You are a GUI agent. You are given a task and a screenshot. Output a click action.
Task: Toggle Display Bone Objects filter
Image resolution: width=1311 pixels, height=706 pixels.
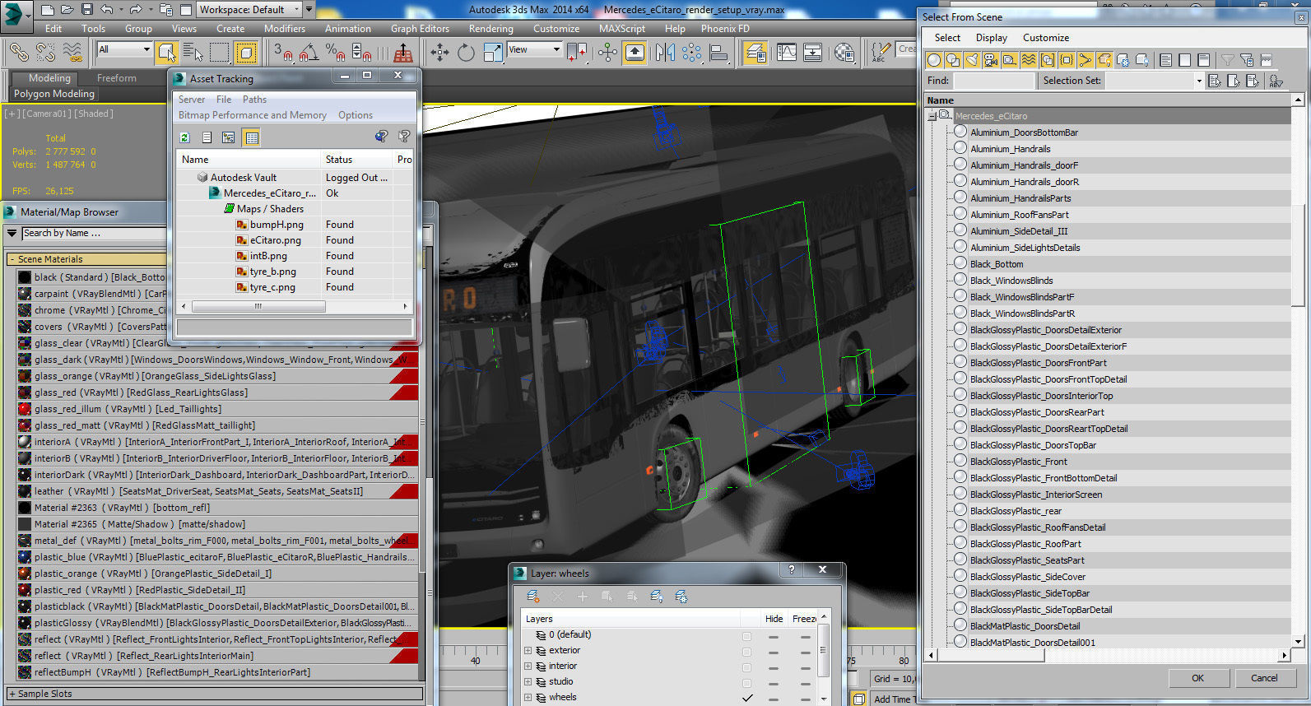click(1085, 60)
